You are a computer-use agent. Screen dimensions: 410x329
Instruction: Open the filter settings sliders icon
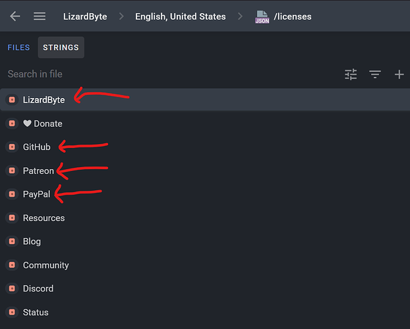coord(351,74)
